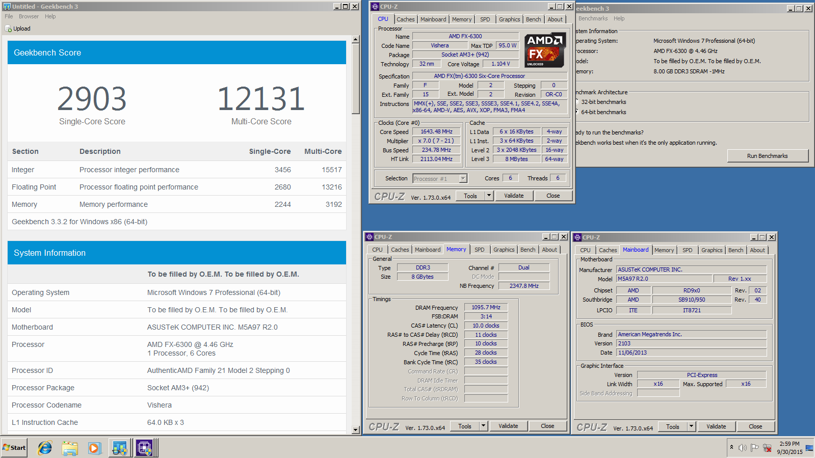The height and width of the screenshot is (458, 815).
Task: Click the AMD FX processor logo
Action: [545, 50]
